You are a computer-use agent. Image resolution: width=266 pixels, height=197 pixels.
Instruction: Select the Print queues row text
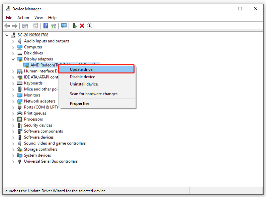click(x=35, y=113)
